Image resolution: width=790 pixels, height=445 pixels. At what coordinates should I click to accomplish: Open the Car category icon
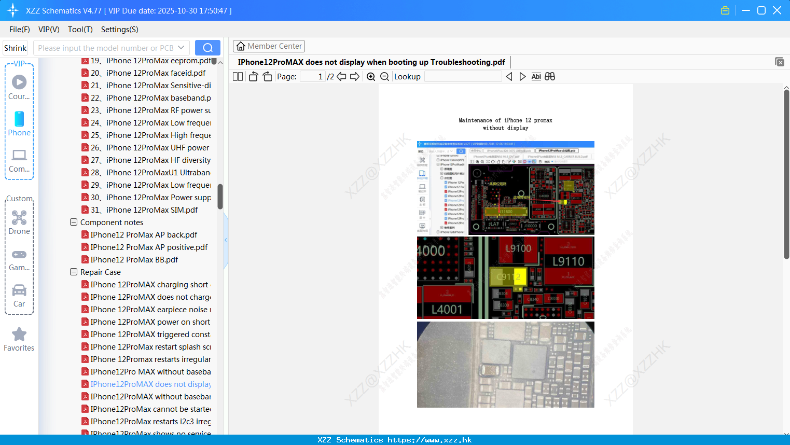pyautogui.click(x=19, y=295)
